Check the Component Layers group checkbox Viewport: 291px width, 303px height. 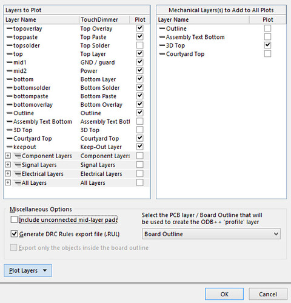click(x=139, y=156)
